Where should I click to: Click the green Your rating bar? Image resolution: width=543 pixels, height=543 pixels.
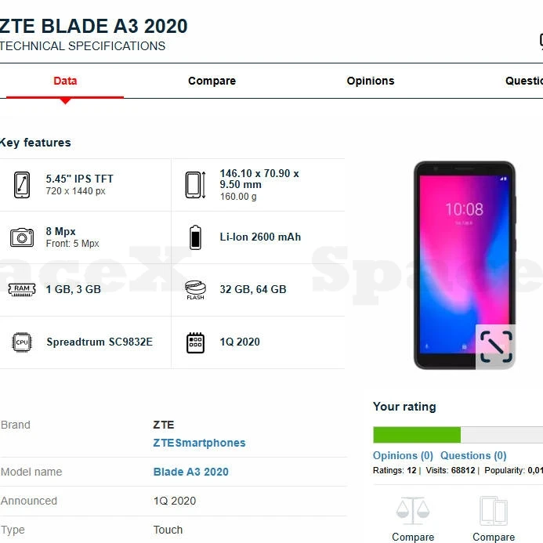(x=417, y=435)
